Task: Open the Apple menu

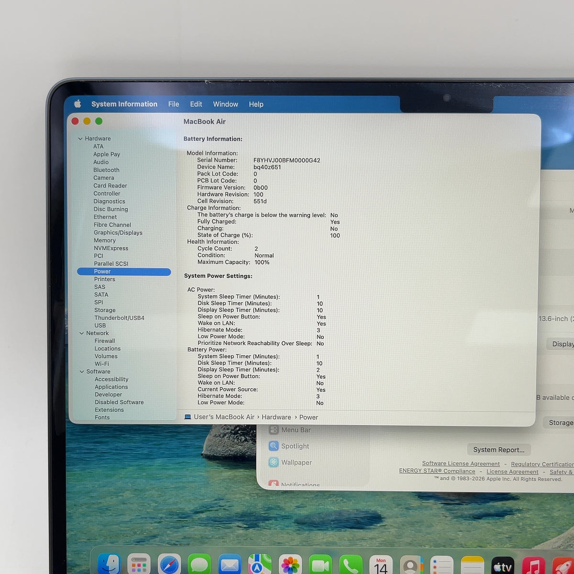Action: point(78,104)
